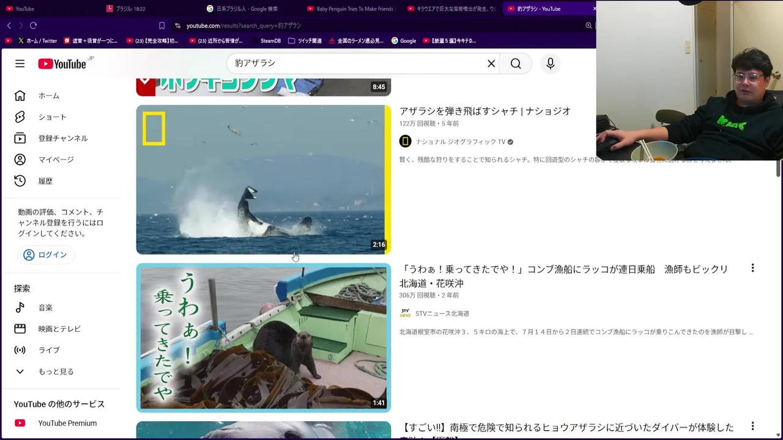Open the ホーム / Twitter bookmark
This screenshot has height=440, width=783.
[37, 41]
